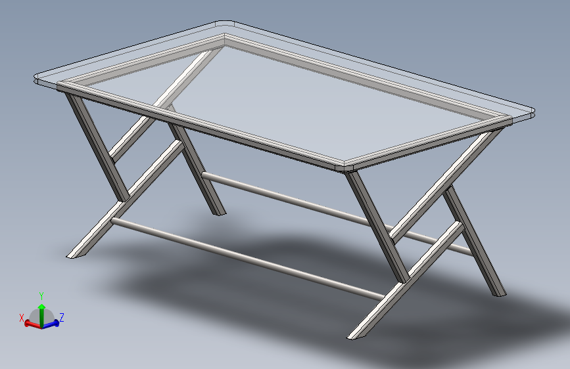Click the blue Z axis of the orientation triad
Image resolution: width=570 pixels, height=369 pixels.
[51, 324]
